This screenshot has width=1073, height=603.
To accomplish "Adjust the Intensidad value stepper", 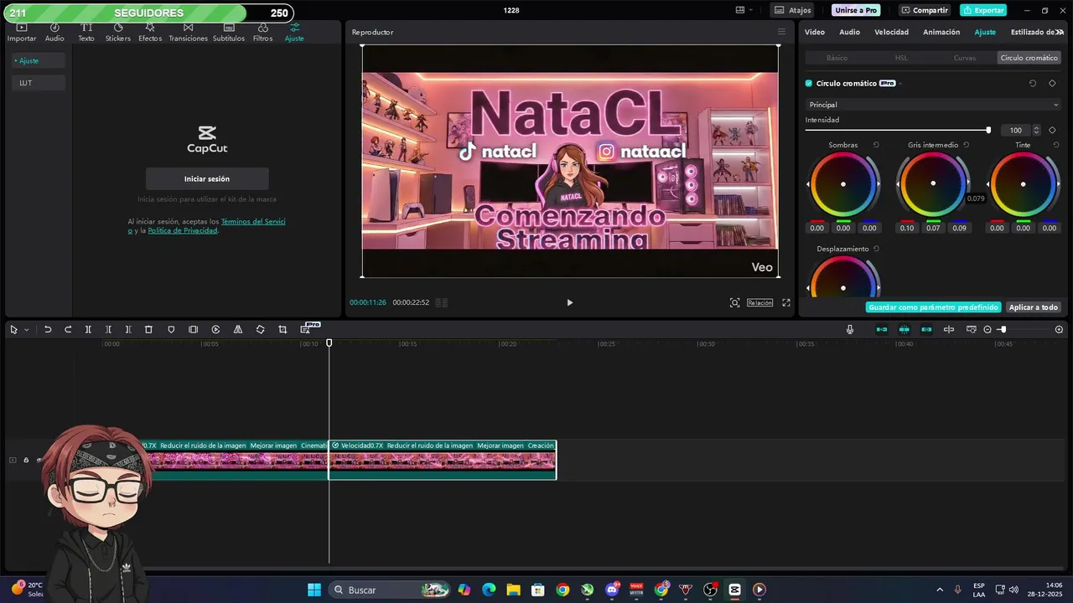I will pos(1036,131).
